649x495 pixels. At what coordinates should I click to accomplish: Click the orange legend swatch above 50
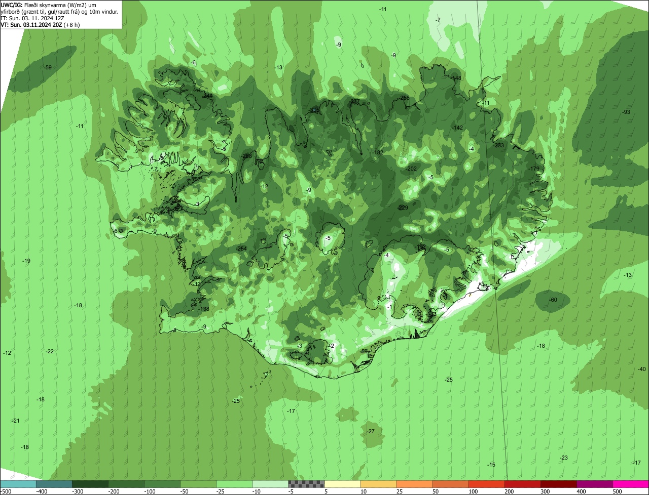click(450, 484)
